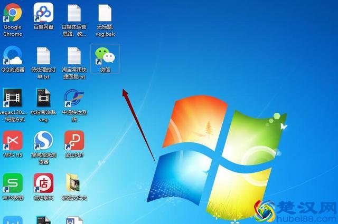Click the 水粉画效果.veg project file
The height and width of the screenshot is (224, 338).
[43, 99]
